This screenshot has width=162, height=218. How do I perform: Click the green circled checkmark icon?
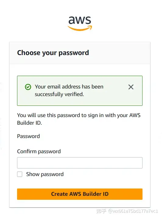click(28, 87)
